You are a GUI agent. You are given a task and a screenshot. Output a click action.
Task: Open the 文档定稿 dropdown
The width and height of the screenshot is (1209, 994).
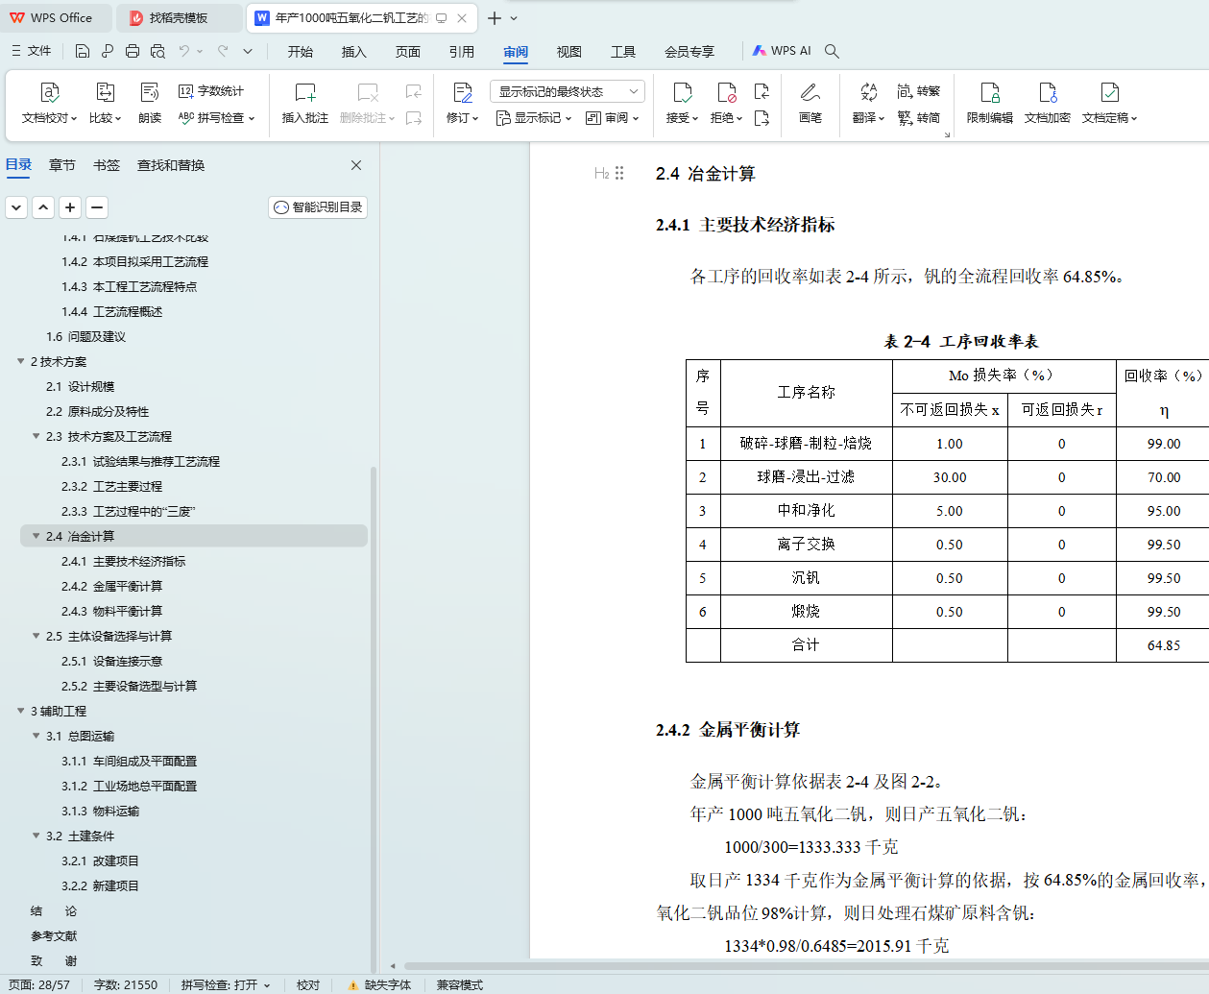(x=1109, y=104)
